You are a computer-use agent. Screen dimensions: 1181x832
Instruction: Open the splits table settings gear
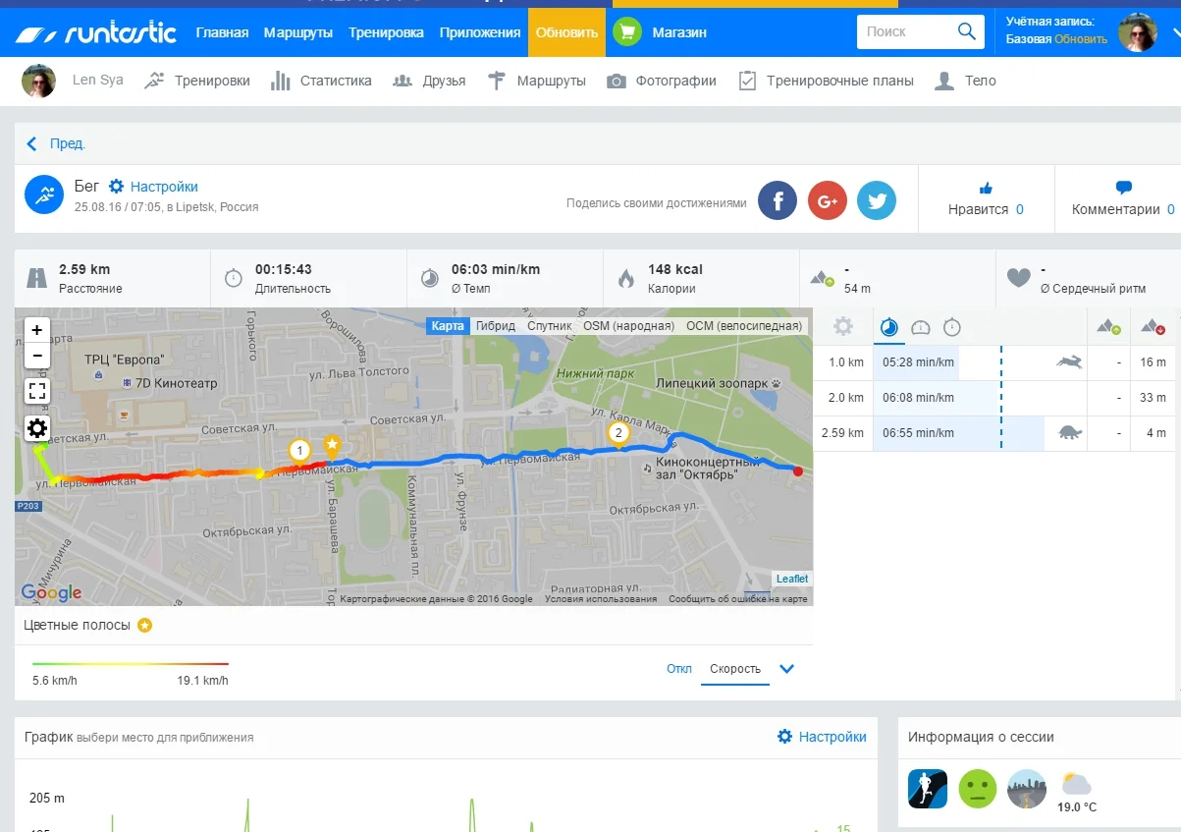(843, 327)
